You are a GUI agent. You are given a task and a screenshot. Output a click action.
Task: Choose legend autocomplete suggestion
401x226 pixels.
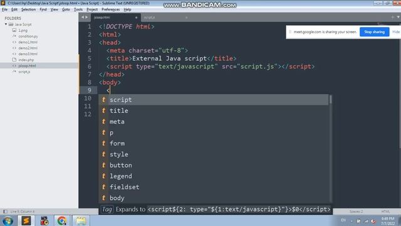pos(214,176)
